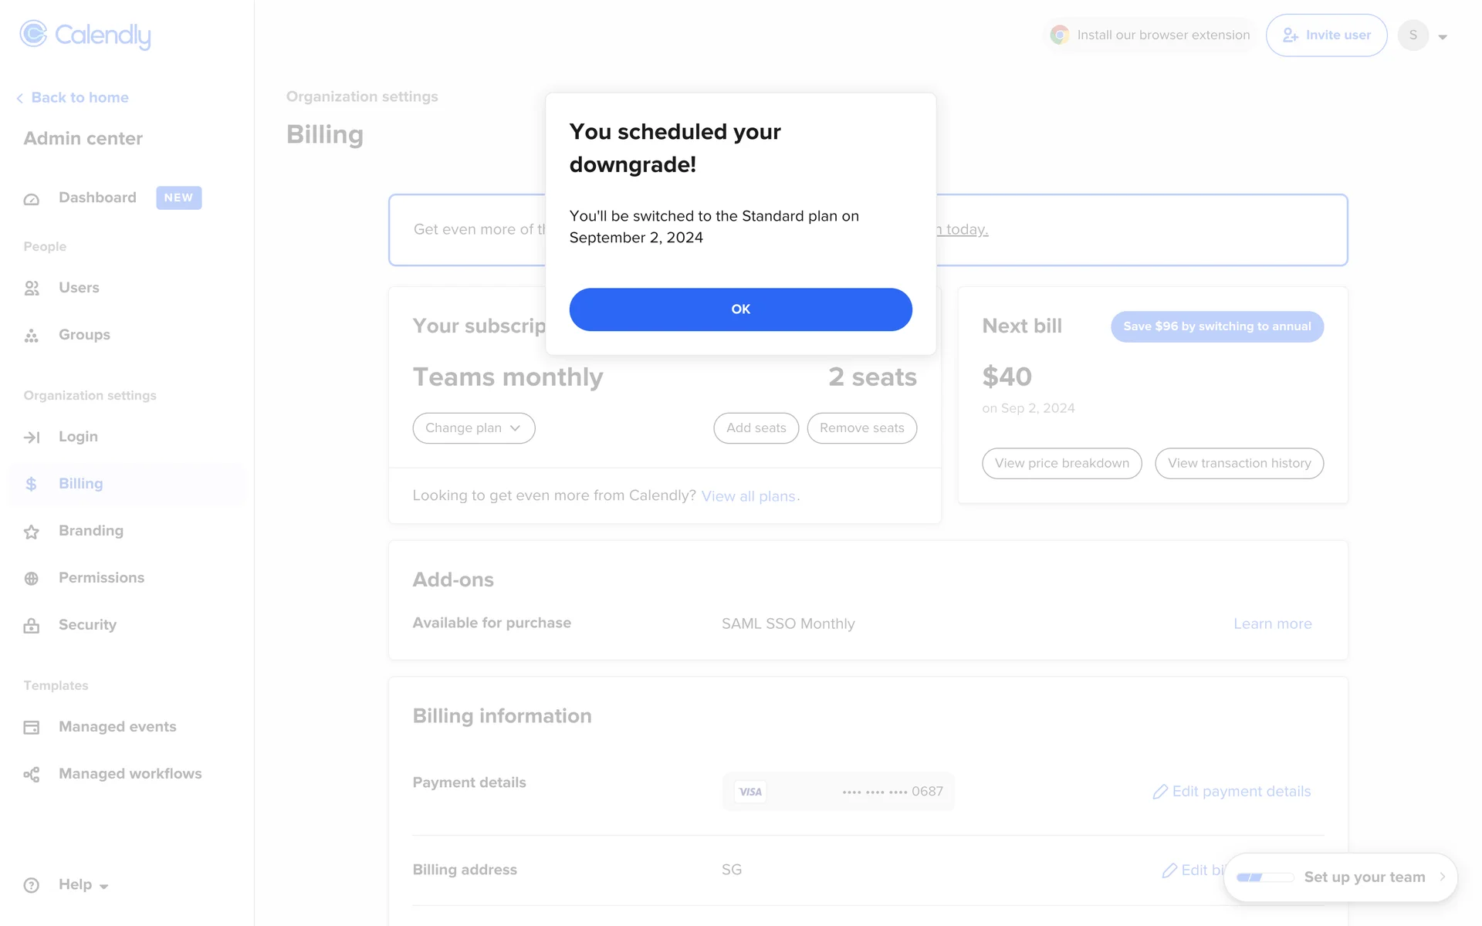Screen dimensions: 1482x926
Task: Click the Groups icon in sidebar
Action: [32, 336]
